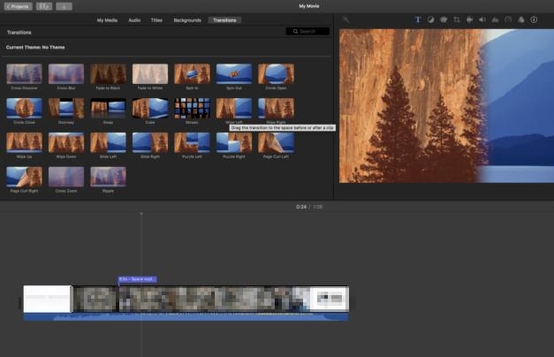Switch to the Backgrounds tab
Screen dimensions: 554x357
[187, 20]
